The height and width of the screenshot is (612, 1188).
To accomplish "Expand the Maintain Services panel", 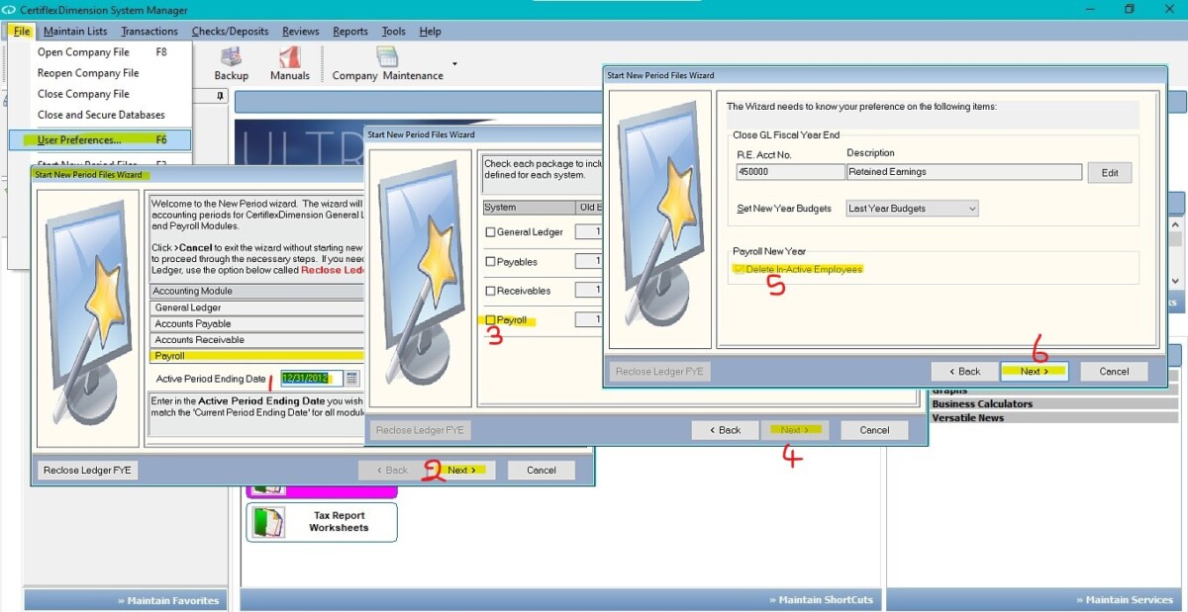I will coord(1126,599).
